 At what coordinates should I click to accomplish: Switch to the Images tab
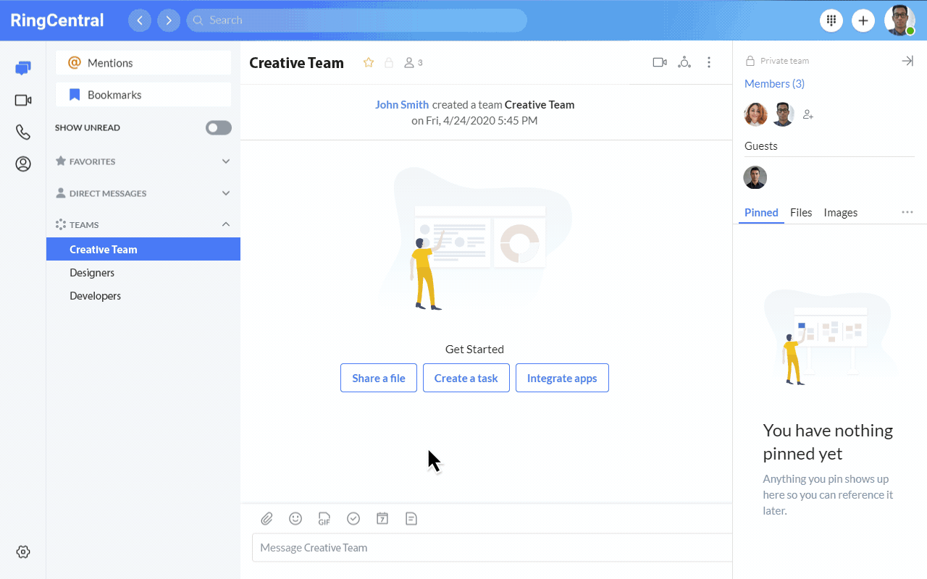point(840,213)
